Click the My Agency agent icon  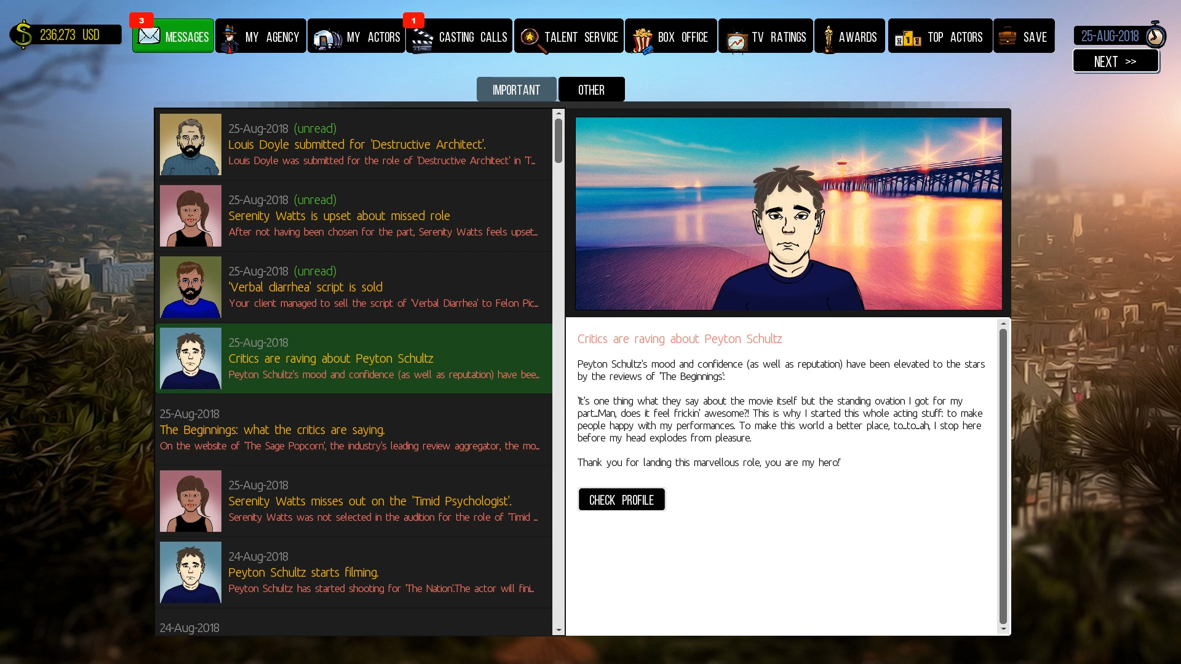(230, 38)
